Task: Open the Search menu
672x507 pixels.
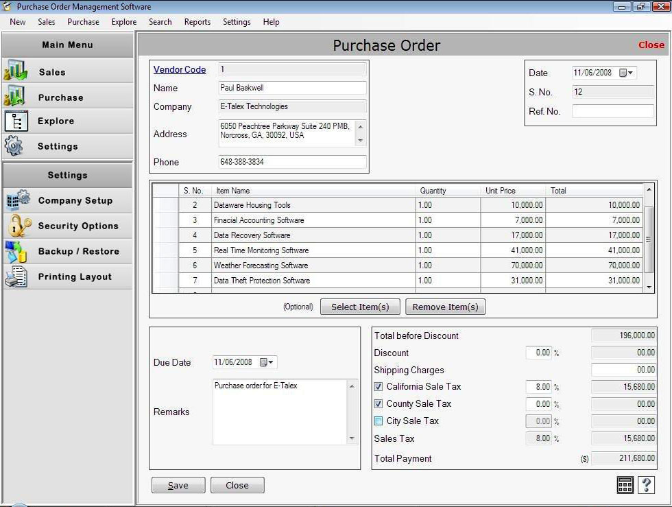Action: click(160, 22)
